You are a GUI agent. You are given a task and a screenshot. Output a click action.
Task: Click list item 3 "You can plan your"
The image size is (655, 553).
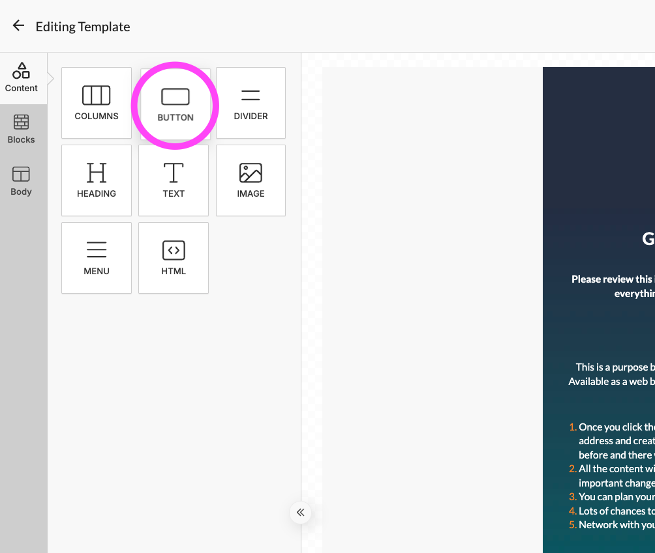616,497
